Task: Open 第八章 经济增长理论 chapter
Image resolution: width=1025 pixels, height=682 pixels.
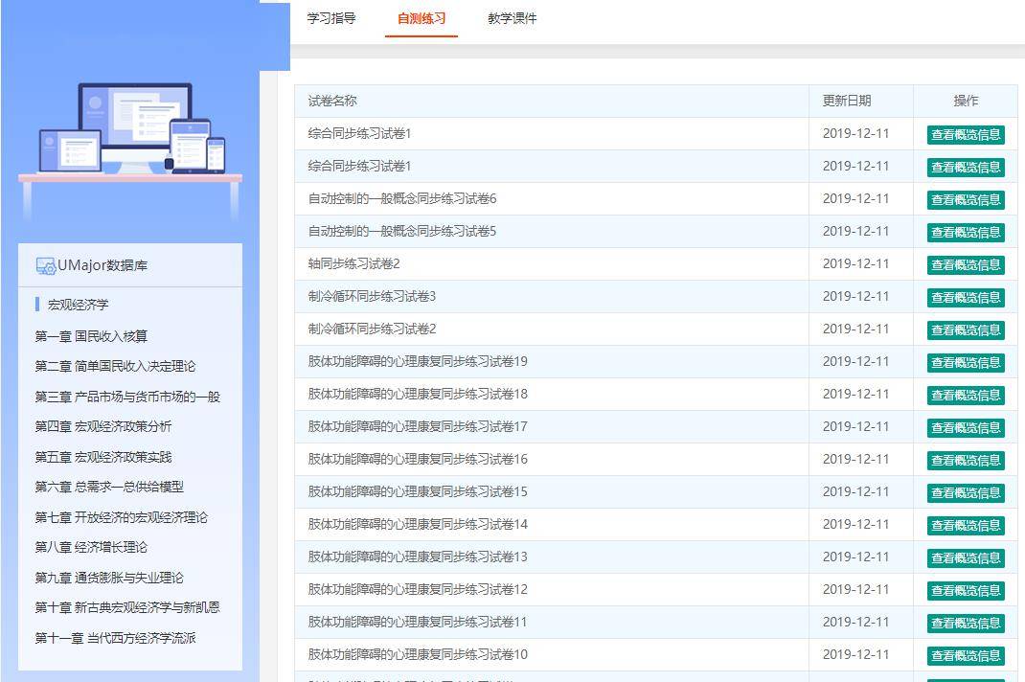Action: pyautogui.click(x=92, y=547)
